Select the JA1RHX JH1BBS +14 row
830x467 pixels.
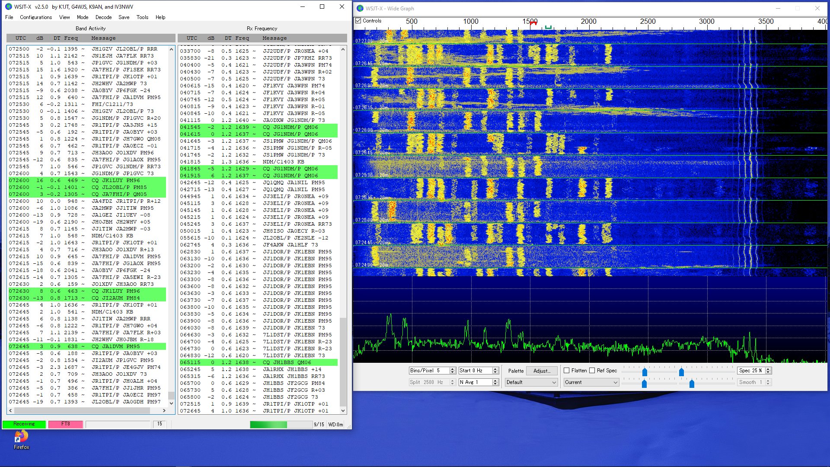[x=259, y=369]
